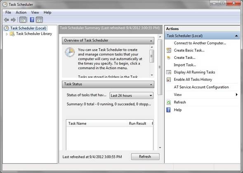
Task: Collapse the Task Status section
Action: point(151,84)
